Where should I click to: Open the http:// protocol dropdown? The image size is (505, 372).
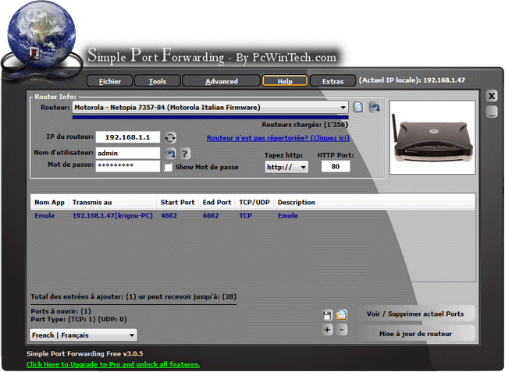coord(286,167)
